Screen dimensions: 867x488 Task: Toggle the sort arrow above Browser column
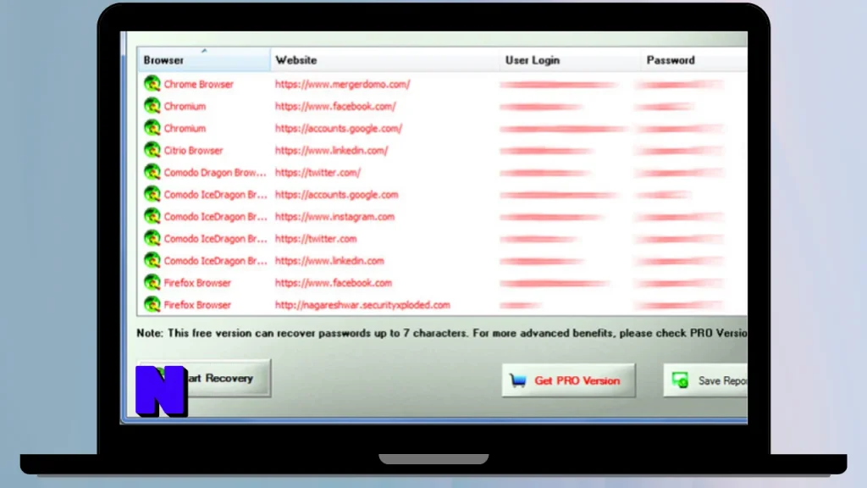(204, 51)
